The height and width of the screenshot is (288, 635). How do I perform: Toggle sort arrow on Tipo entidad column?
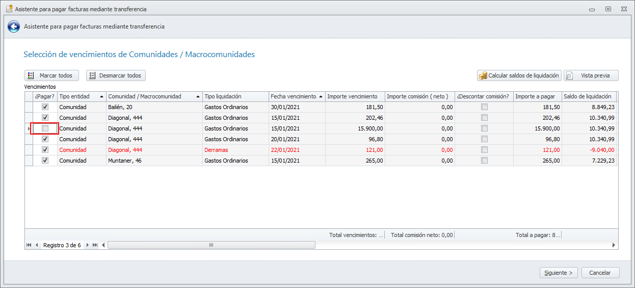[x=102, y=96]
